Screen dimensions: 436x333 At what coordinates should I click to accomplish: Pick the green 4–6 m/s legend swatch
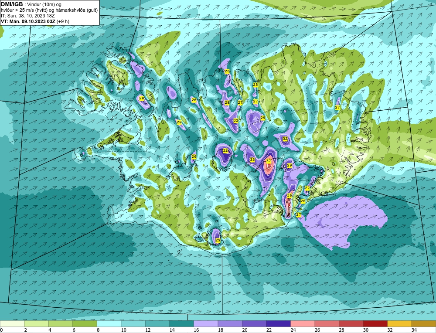click(61, 324)
